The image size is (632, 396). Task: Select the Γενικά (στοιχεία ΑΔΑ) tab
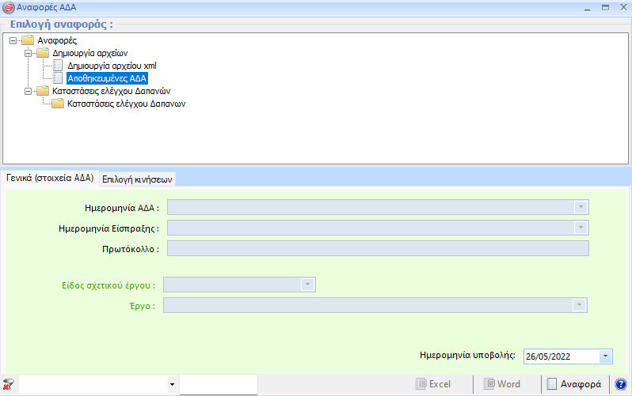50,179
